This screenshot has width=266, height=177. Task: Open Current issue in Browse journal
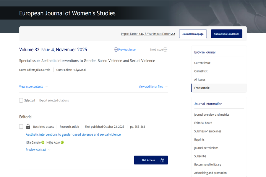[x=202, y=63]
